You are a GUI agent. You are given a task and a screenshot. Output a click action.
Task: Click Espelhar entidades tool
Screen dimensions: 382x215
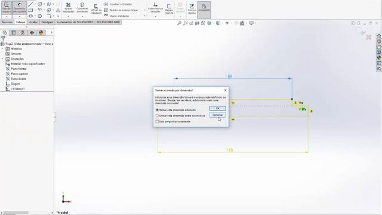[x=118, y=4]
